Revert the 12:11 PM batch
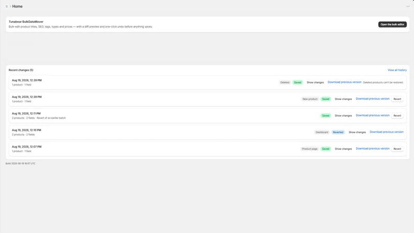Viewport: 414px width, 233px height. [397, 115]
